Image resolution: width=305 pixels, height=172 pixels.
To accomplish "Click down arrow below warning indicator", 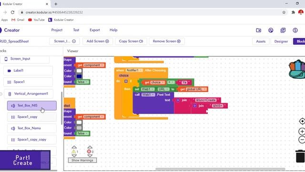I will click(74, 156).
